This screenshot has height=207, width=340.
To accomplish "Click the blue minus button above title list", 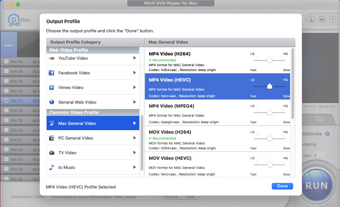I will point(9,45).
